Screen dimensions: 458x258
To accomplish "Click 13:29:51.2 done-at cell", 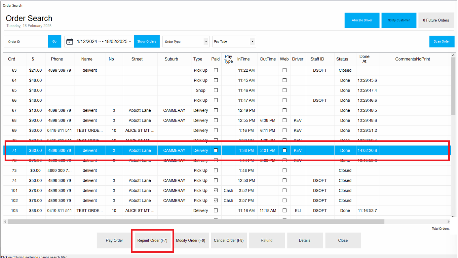I will click(x=367, y=130).
